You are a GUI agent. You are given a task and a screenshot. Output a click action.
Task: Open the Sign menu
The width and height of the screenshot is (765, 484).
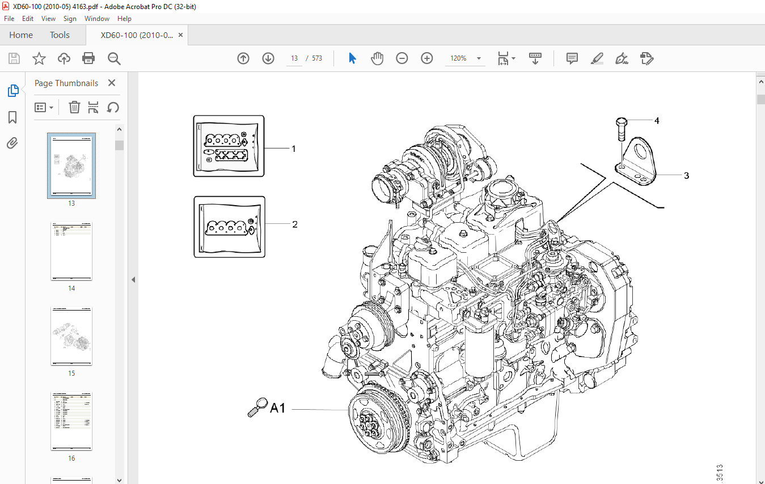70,19
